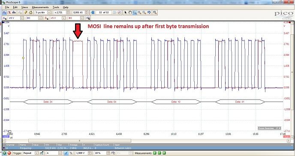Go to next waveform buffer
Screen dimensions: 295x156
coord(115,12)
